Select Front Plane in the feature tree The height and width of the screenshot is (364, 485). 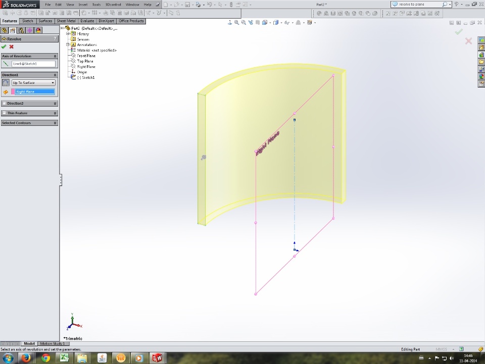(x=86, y=56)
